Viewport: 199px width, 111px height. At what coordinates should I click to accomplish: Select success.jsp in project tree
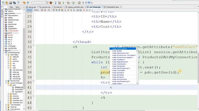16,79
